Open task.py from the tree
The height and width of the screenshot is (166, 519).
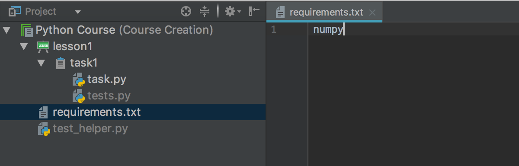click(106, 80)
